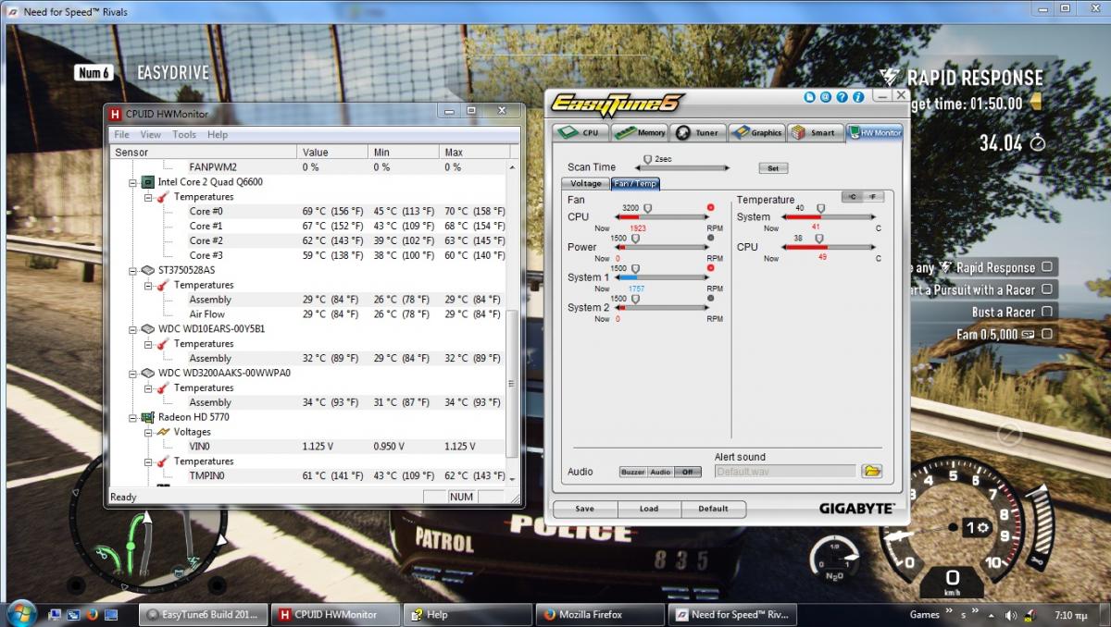
Task: Browse for alert sound with folder icon
Action: [871, 472]
